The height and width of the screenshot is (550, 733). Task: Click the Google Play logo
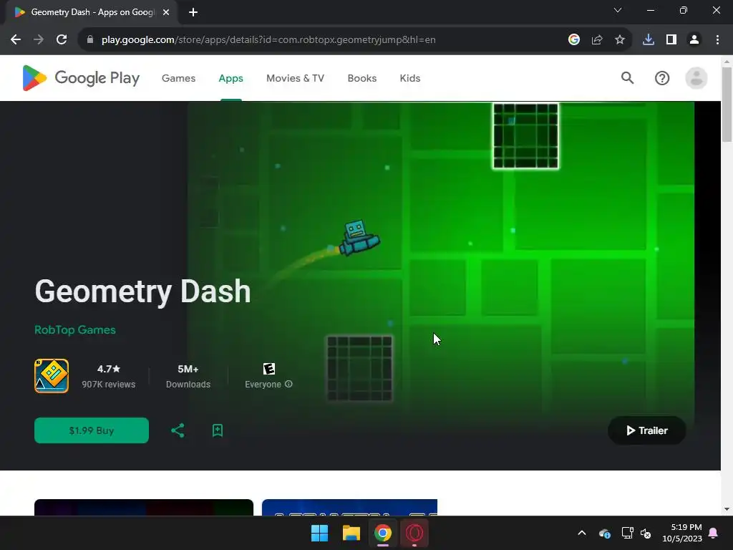click(x=81, y=77)
